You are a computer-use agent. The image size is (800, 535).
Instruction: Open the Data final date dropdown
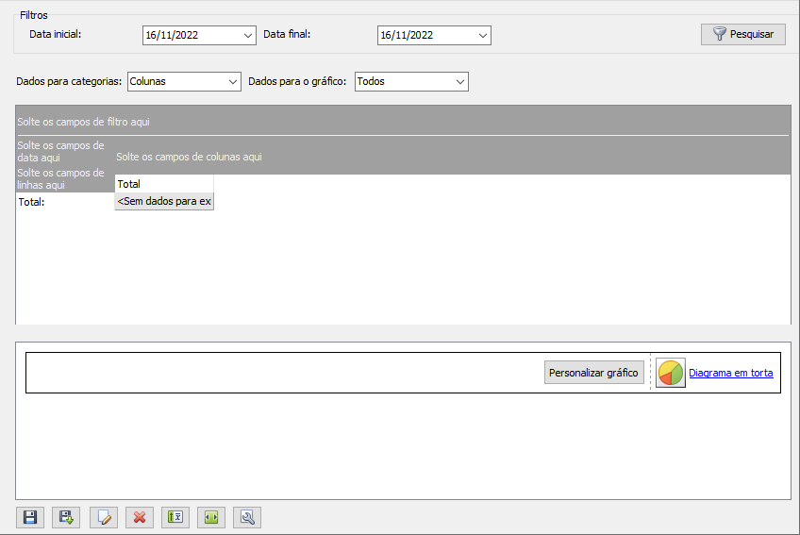click(x=483, y=36)
